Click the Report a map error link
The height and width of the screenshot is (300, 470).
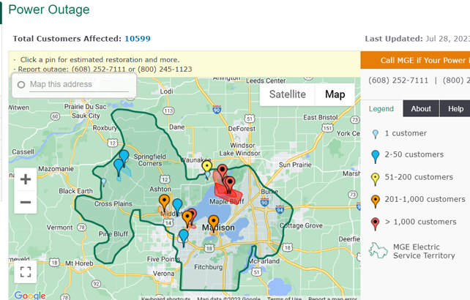click(333, 298)
